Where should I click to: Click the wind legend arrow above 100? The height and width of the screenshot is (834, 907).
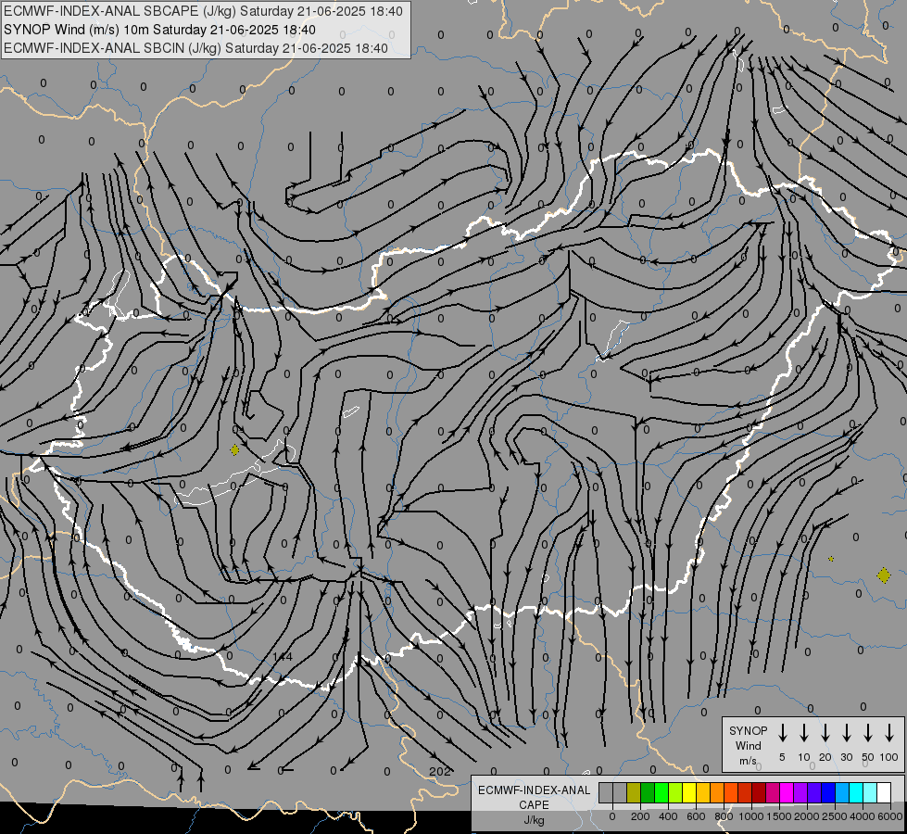pos(889,733)
